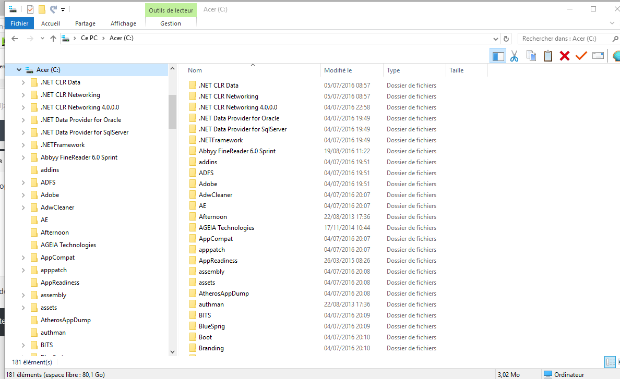Click the folder icon of Boot in file list
The width and height of the screenshot is (620, 379).
tap(193, 337)
